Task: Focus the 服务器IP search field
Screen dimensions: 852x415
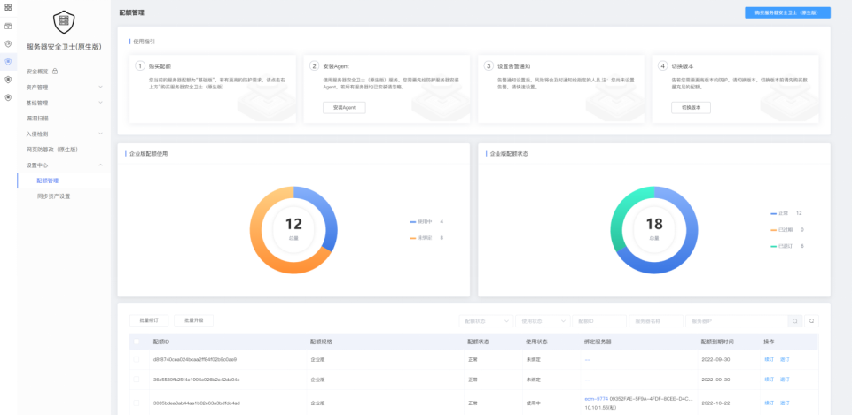Action: [x=737, y=321]
